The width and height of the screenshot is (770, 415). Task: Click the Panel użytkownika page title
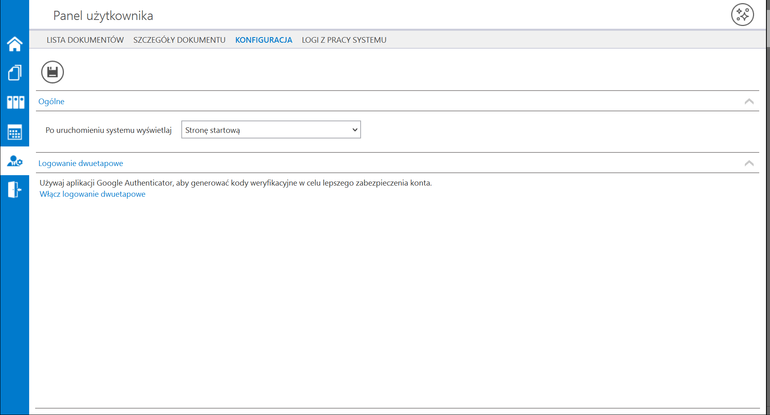(103, 16)
